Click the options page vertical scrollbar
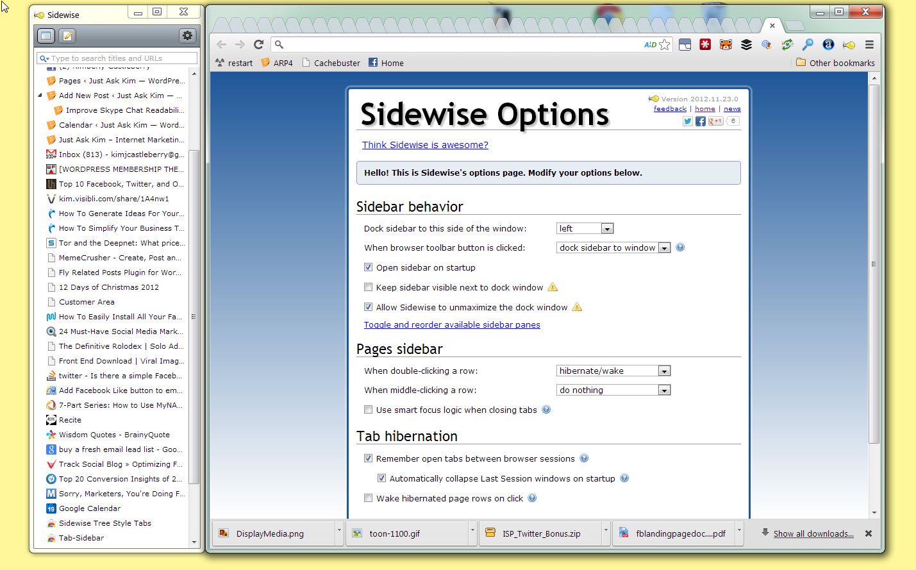 click(x=874, y=264)
